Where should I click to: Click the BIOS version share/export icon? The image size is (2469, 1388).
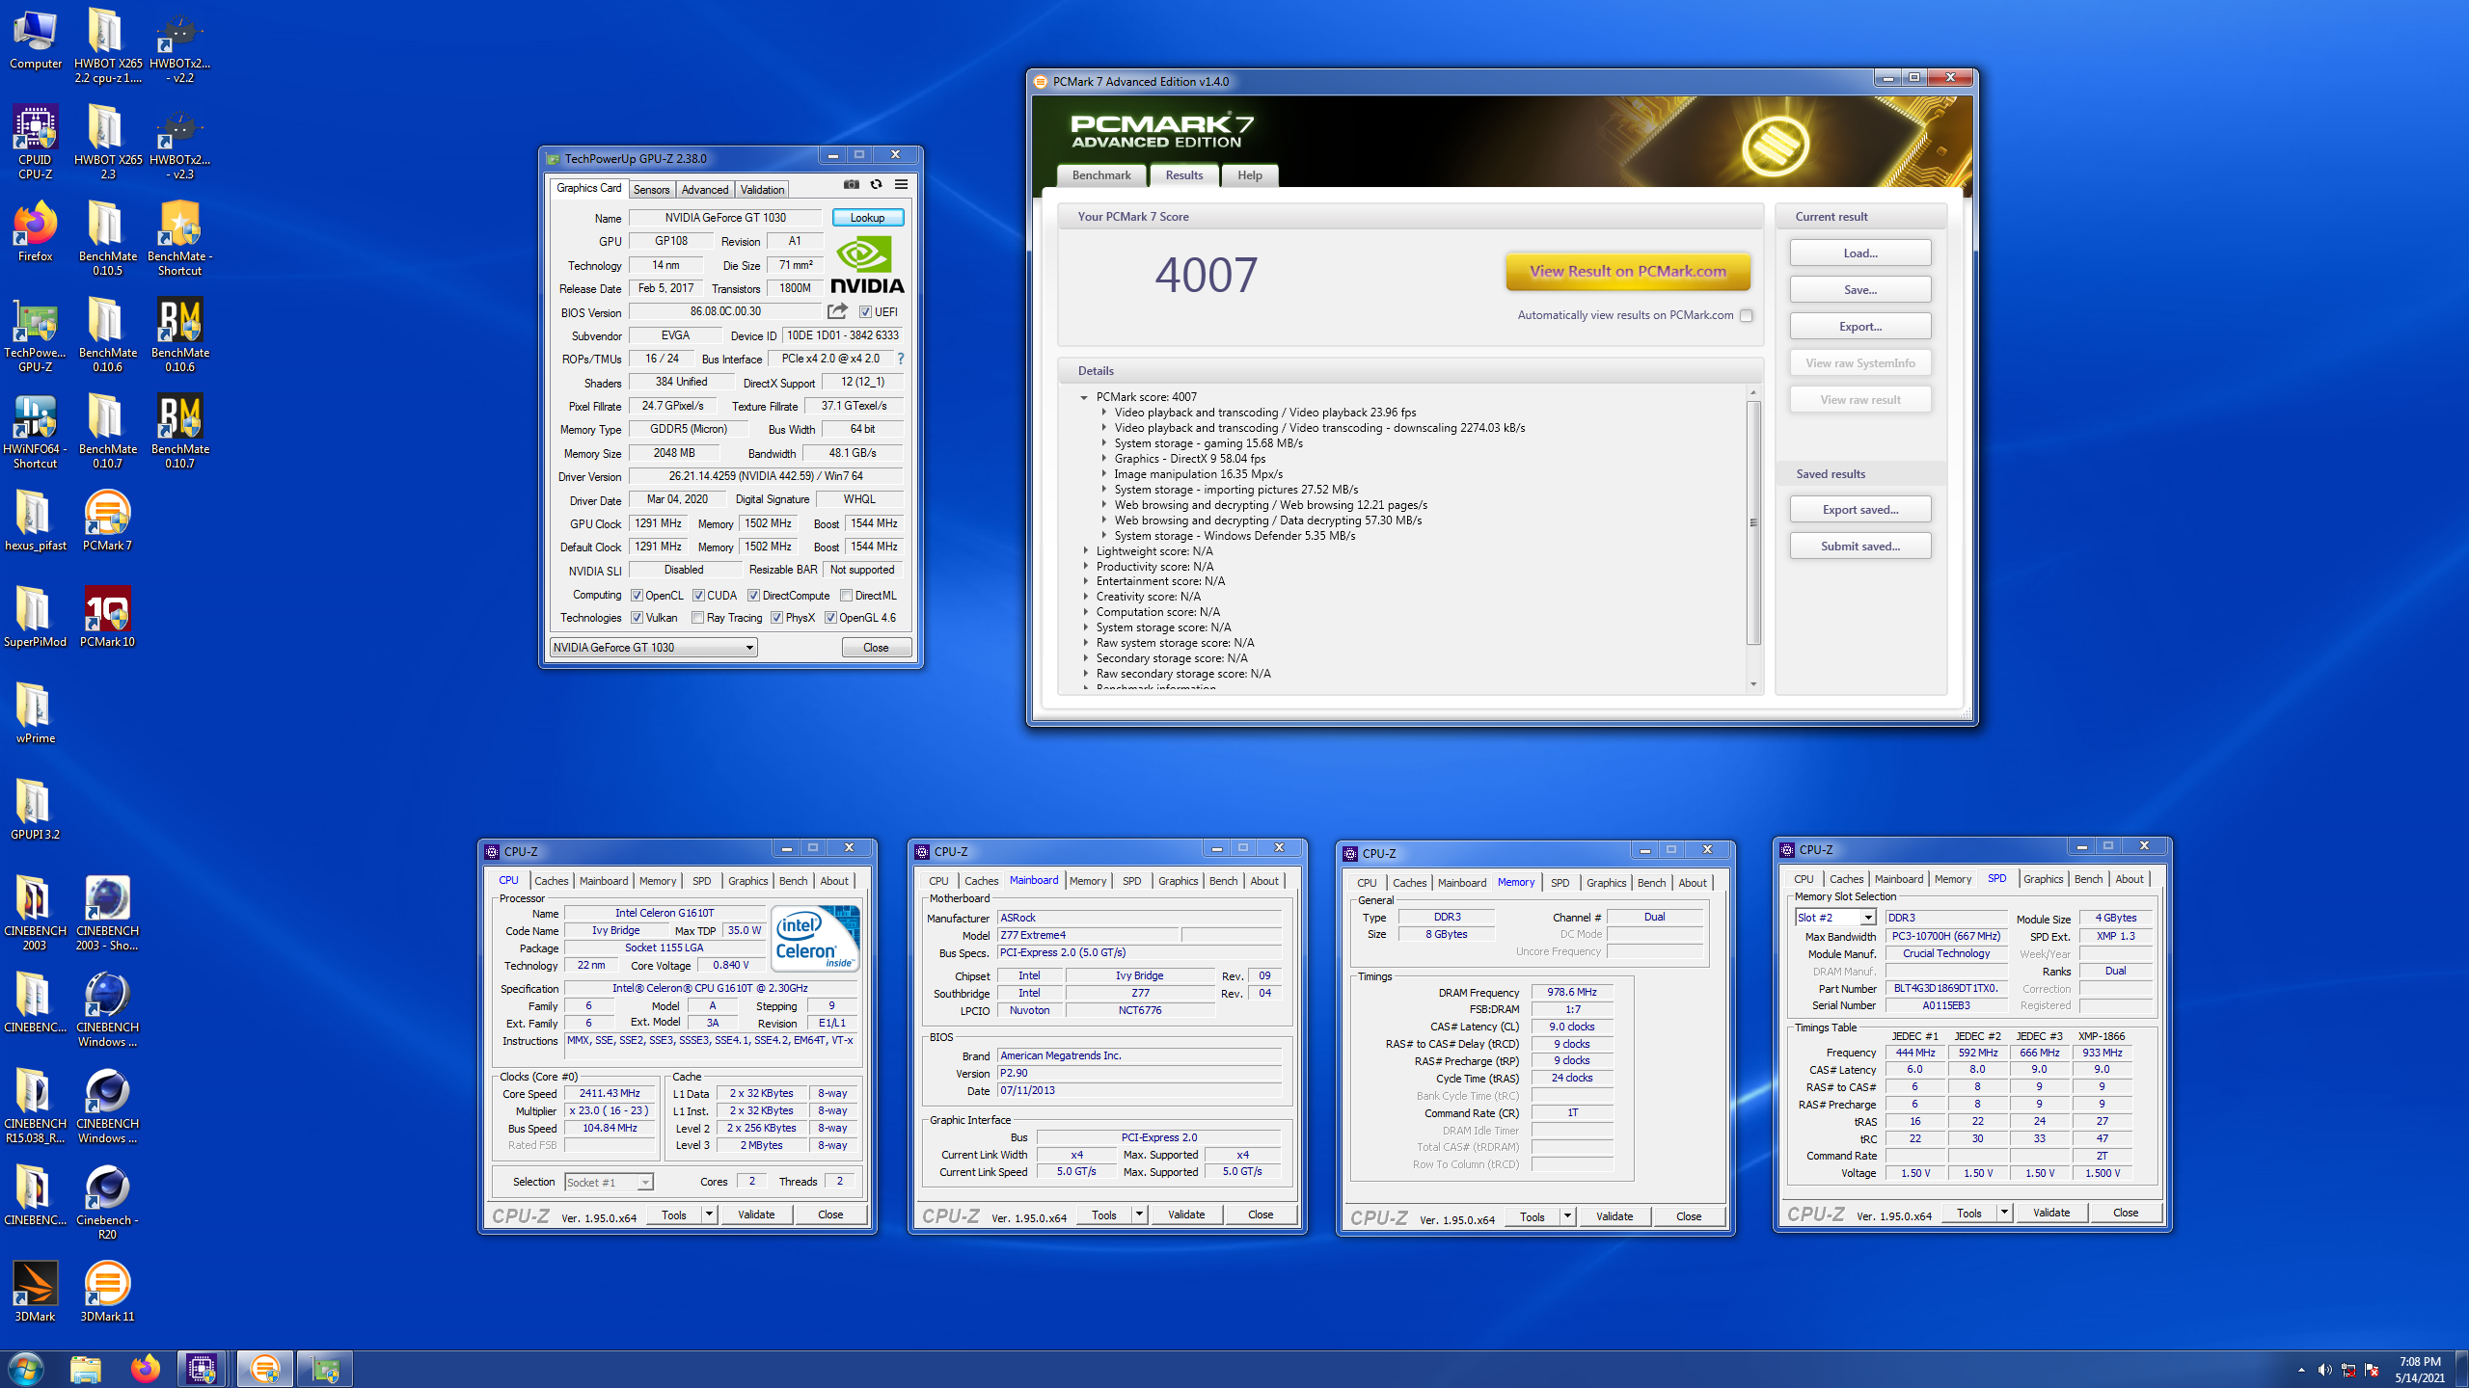pyautogui.click(x=837, y=311)
